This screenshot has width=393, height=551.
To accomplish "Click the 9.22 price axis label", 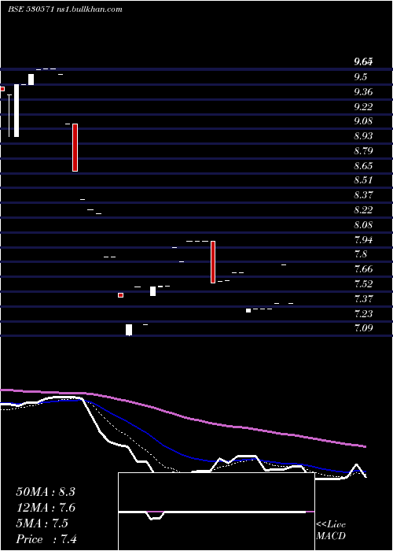I will 363,106.
